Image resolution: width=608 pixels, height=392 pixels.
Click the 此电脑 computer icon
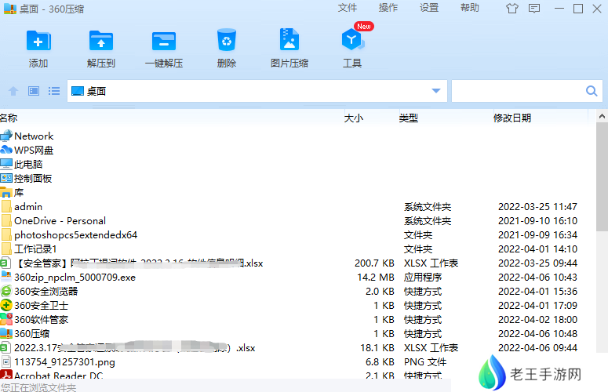(x=6, y=164)
